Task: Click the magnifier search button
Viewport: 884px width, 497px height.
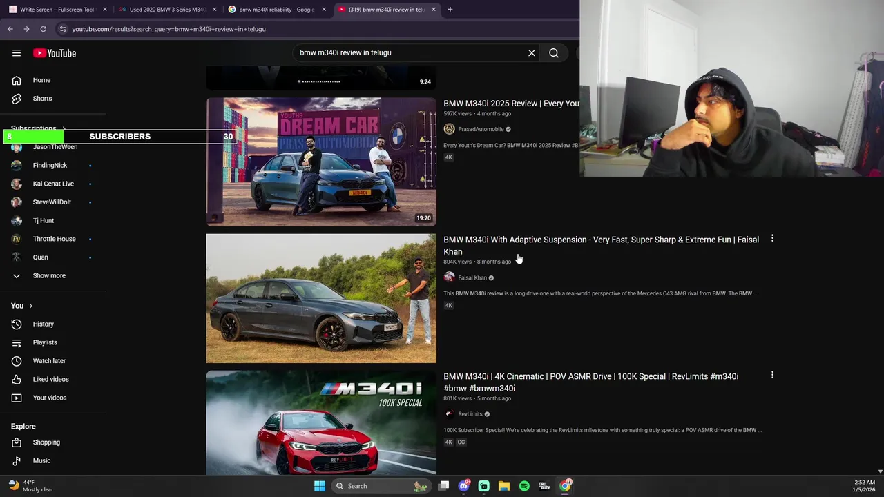Action: [x=554, y=53]
